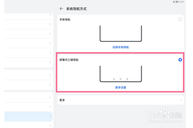Tap the 系统导航方式 page title
This screenshot has height=128, width=193.
(76, 9)
